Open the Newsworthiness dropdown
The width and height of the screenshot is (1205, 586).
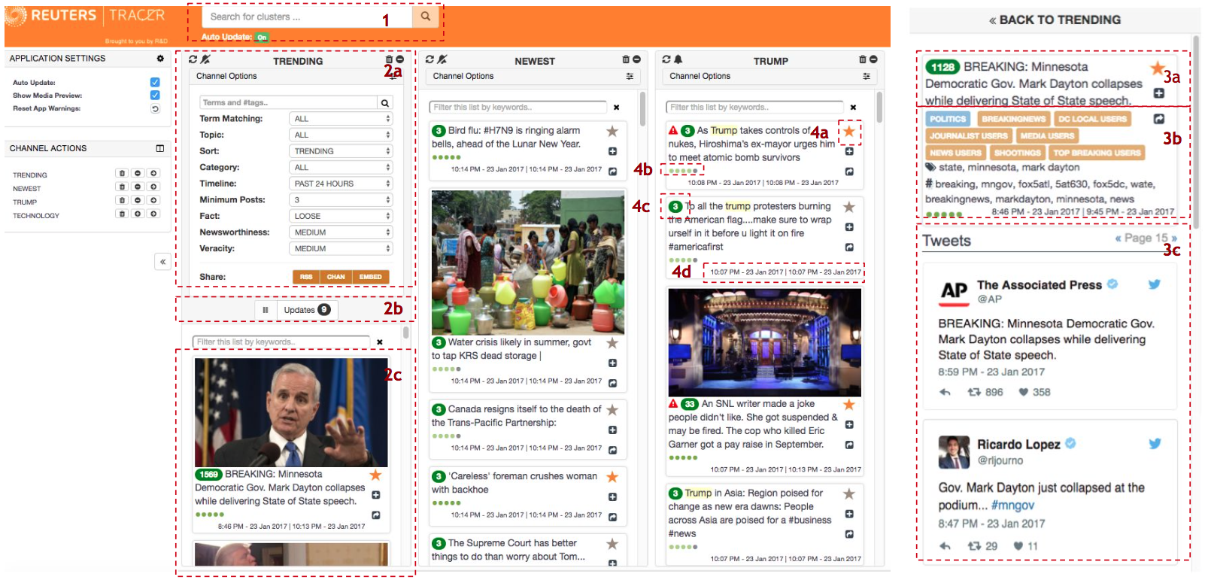click(x=341, y=232)
